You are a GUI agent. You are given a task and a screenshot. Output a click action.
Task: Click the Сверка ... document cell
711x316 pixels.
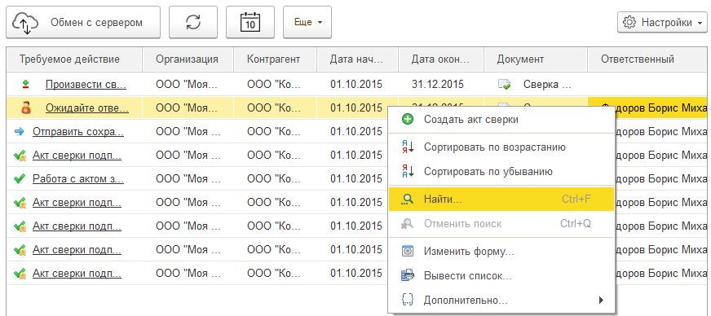tap(547, 84)
